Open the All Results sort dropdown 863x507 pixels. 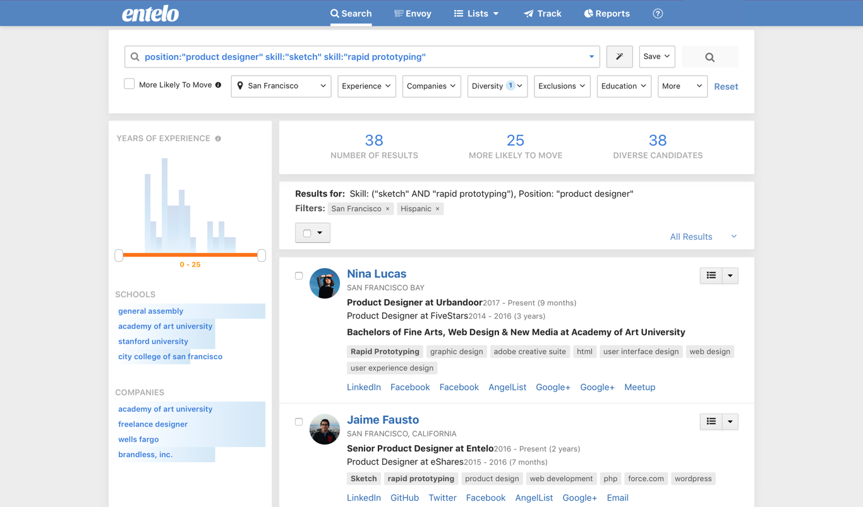click(x=703, y=236)
